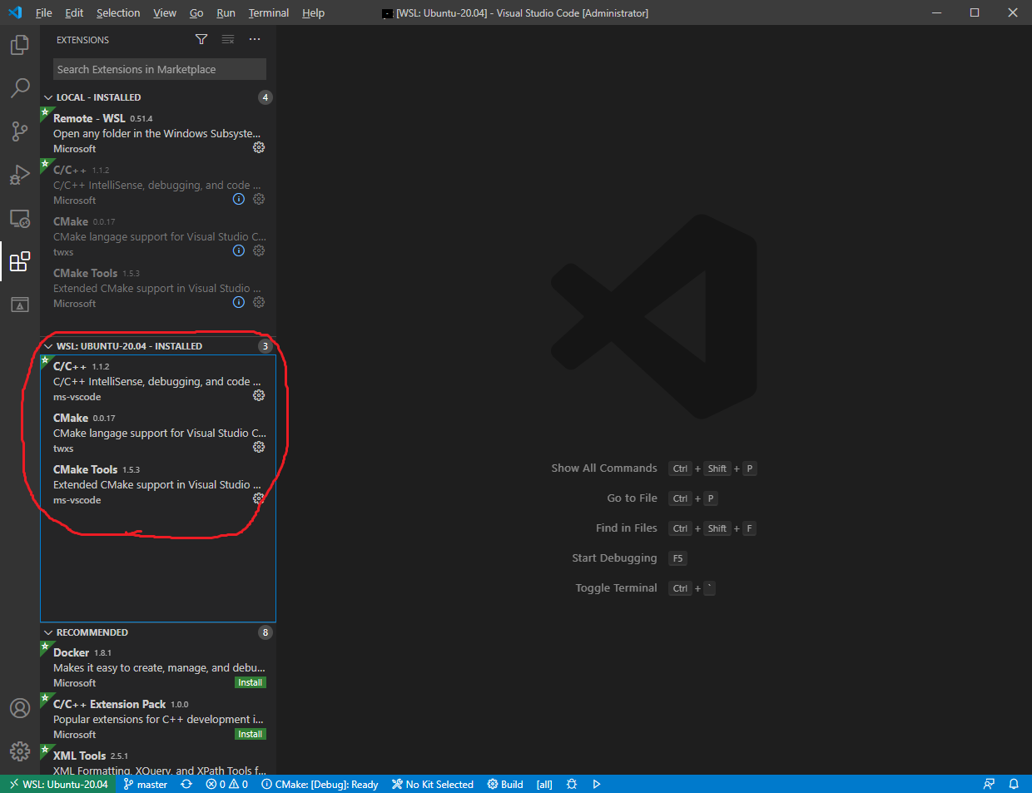Viewport: 1032px width, 793px height.
Task: Install the Docker extension
Action: pos(250,682)
